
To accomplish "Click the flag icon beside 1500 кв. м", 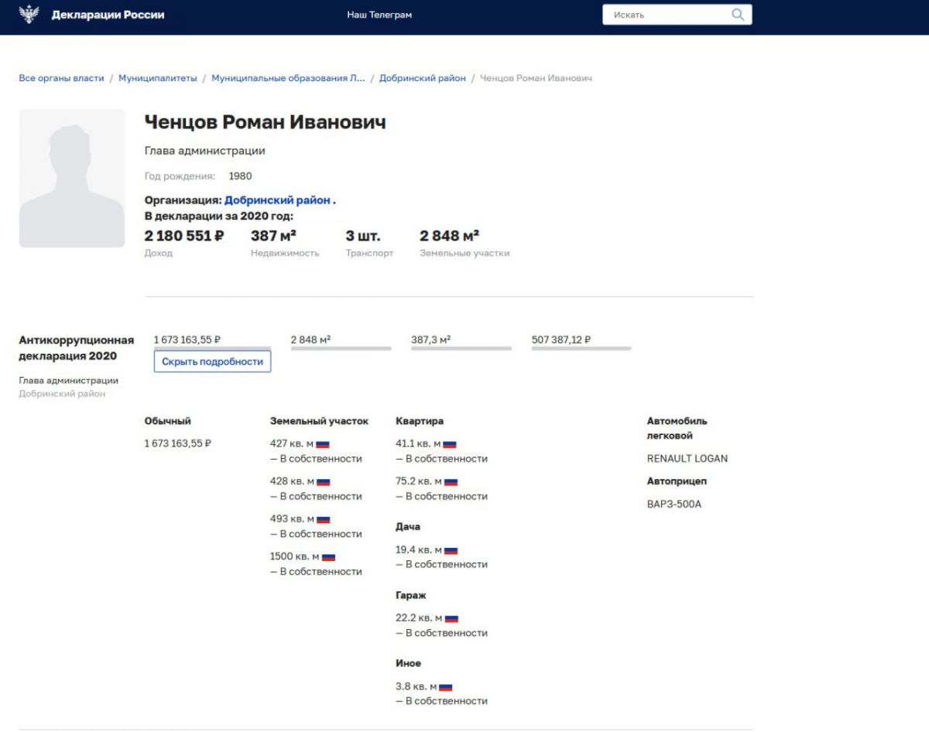I will (328, 557).
